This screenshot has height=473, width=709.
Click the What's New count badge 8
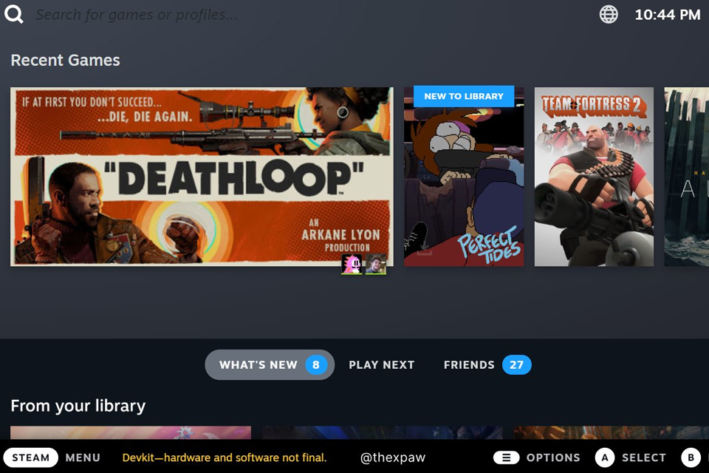(x=316, y=365)
